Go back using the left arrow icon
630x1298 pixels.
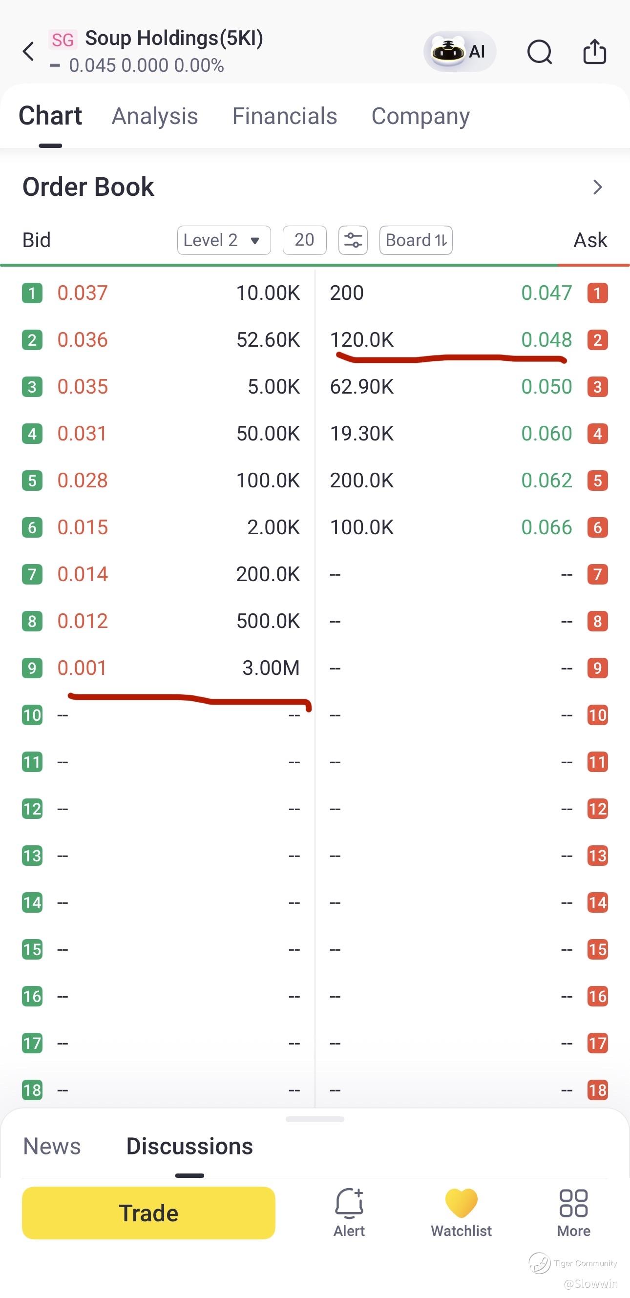click(x=29, y=51)
